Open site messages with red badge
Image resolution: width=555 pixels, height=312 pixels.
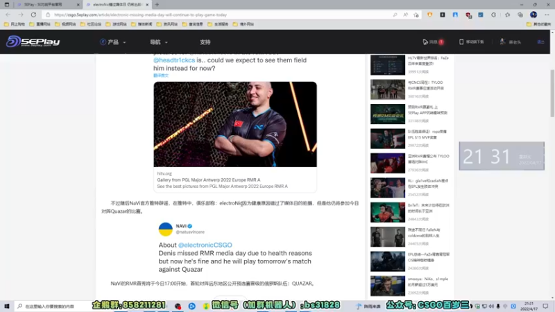pyautogui.click(x=433, y=42)
